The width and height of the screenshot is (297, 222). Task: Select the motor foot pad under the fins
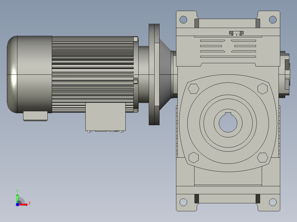(x=36, y=116)
